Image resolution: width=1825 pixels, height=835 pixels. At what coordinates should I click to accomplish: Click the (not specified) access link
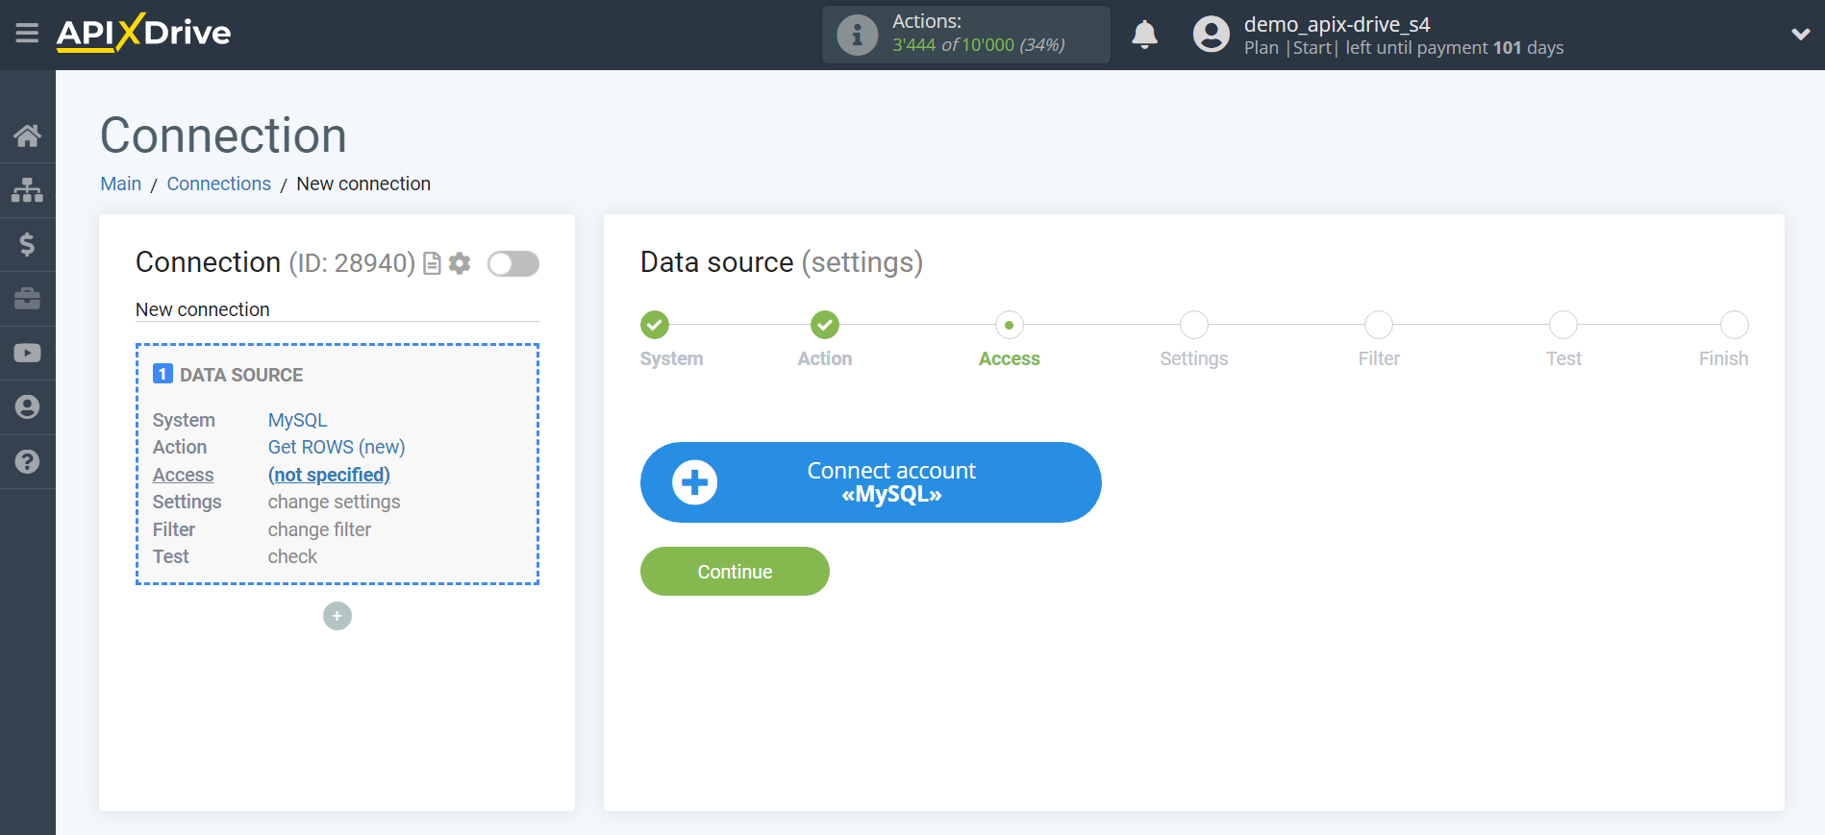[329, 475]
